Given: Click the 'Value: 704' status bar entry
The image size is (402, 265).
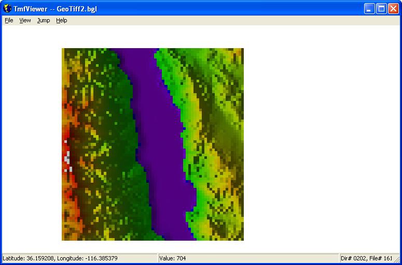Looking at the screenshot, I should (248, 258).
